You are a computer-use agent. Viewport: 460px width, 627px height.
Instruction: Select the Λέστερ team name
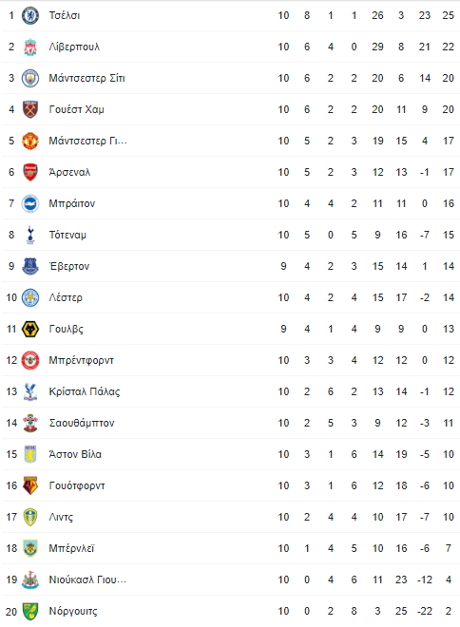66,298
